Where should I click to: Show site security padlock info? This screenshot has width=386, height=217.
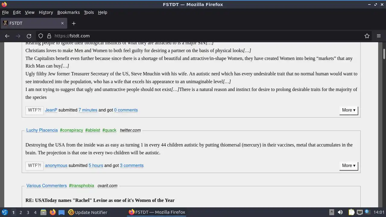pos(49,36)
